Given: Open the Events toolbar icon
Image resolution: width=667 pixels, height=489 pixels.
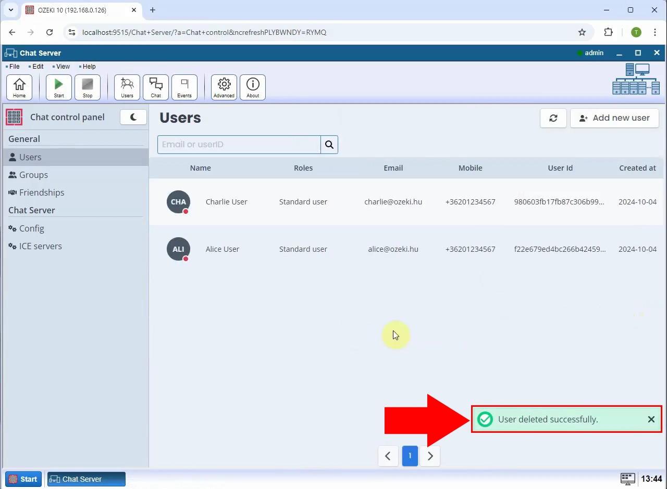Looking at the screenshot, I should pyautogui.click(x=184, y=87).
